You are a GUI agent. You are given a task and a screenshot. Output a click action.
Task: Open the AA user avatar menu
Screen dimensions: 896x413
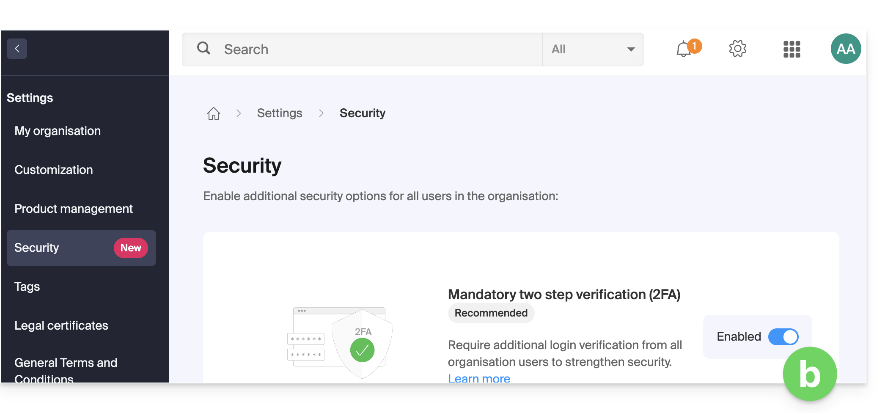coord(846,49)
